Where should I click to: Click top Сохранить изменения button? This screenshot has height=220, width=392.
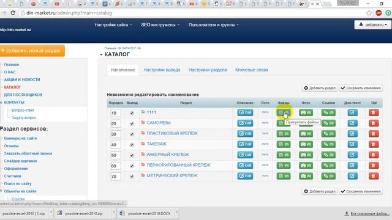pyautogui.click(x=361, y=88)
